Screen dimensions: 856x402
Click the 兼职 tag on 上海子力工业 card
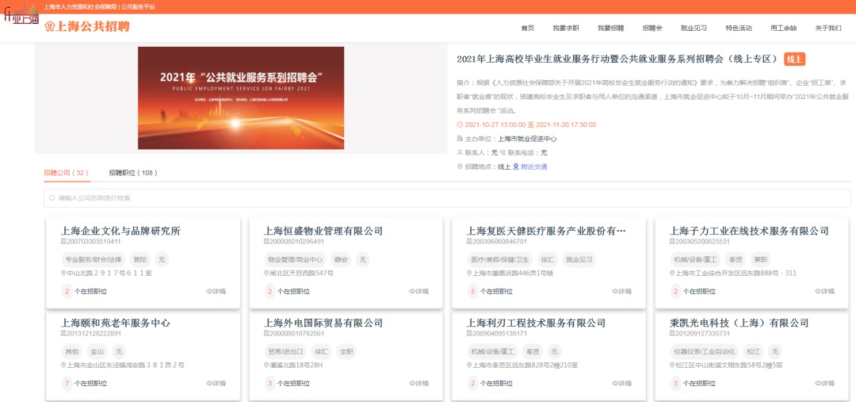tap(759, 259)
